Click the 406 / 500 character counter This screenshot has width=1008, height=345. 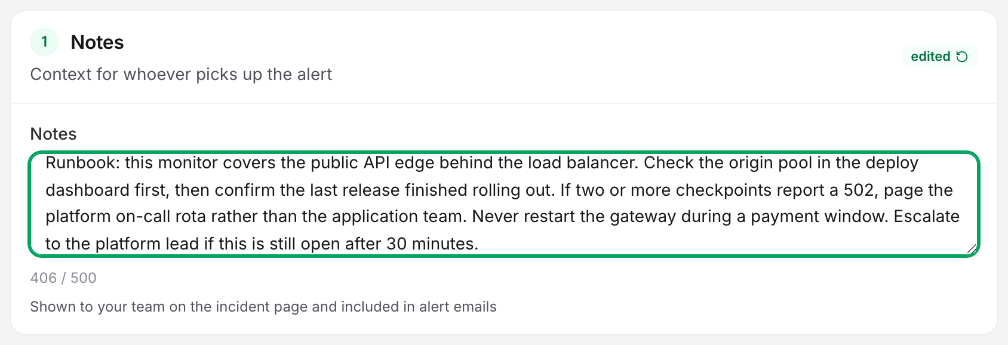coord(63,278)
